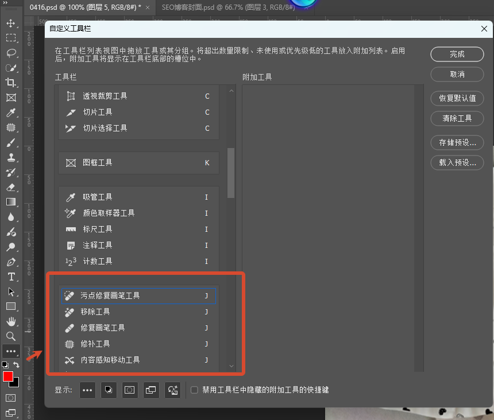494x420 pixels.
Task: Select the Type tool
Action: (x=10, y=277)
